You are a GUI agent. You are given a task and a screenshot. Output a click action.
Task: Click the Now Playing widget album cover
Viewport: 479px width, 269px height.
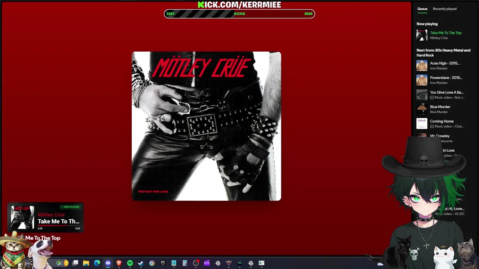click(22, 217)
